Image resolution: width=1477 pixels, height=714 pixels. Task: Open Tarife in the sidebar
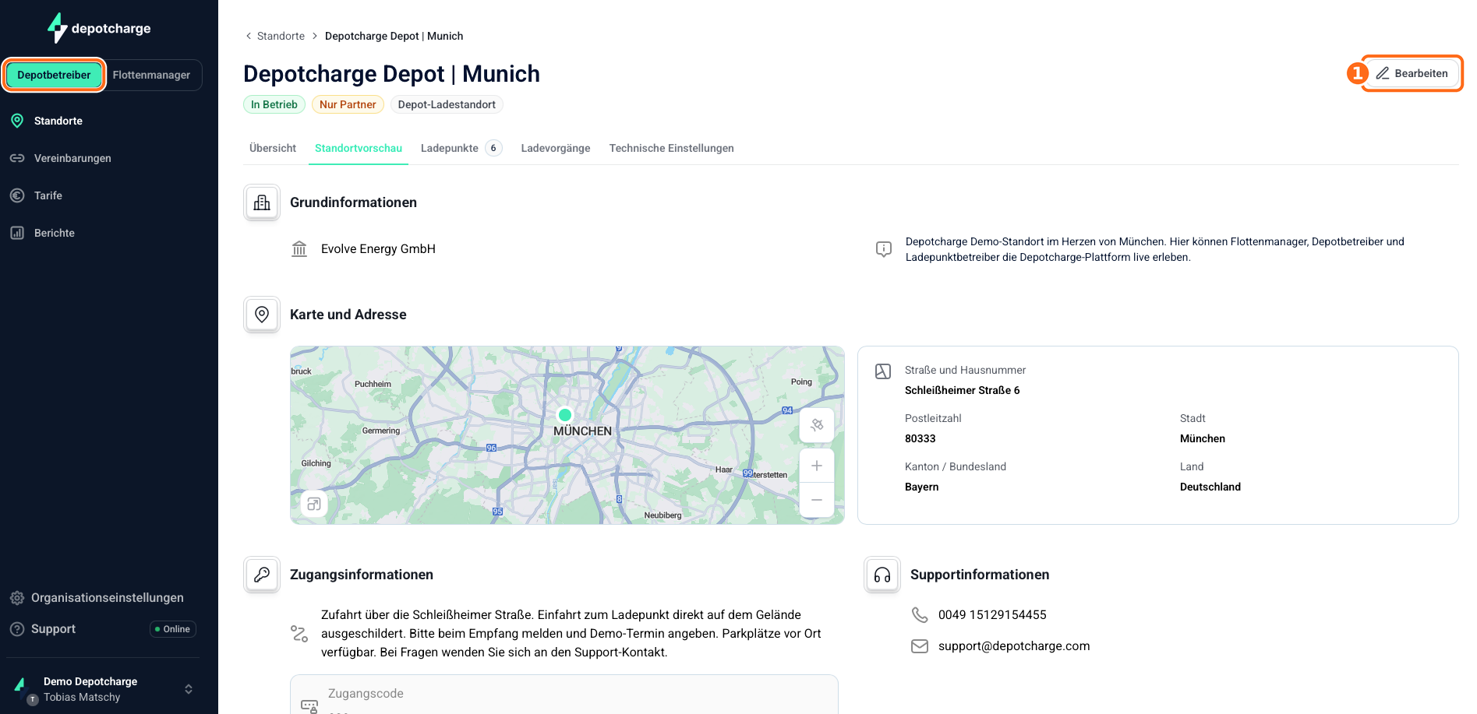point(48,195)
